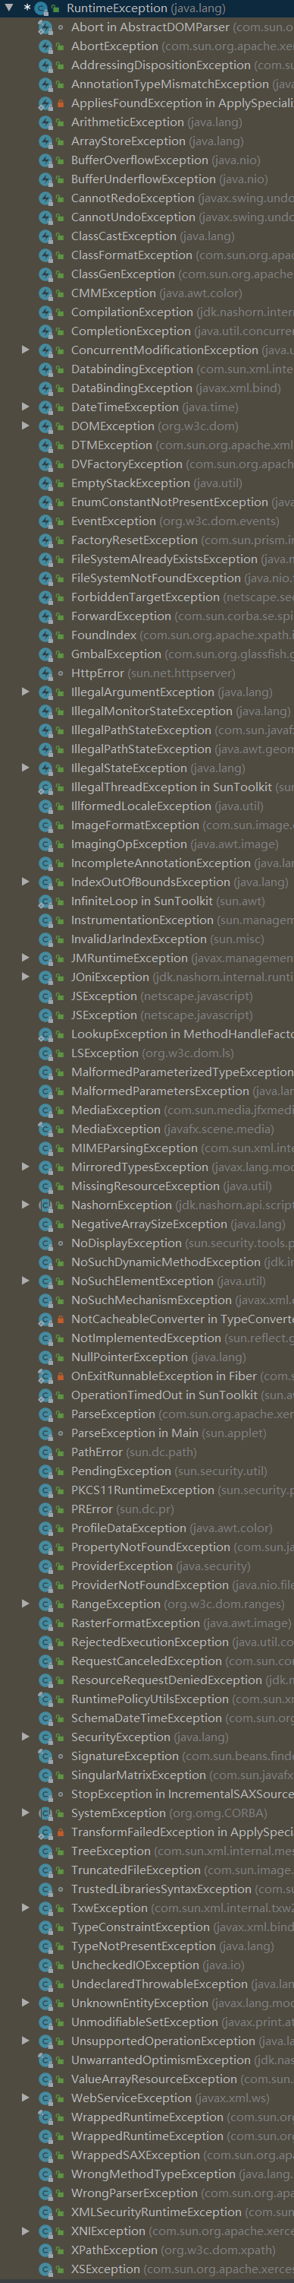Select the CannotRedoException row

click(146, 198)
